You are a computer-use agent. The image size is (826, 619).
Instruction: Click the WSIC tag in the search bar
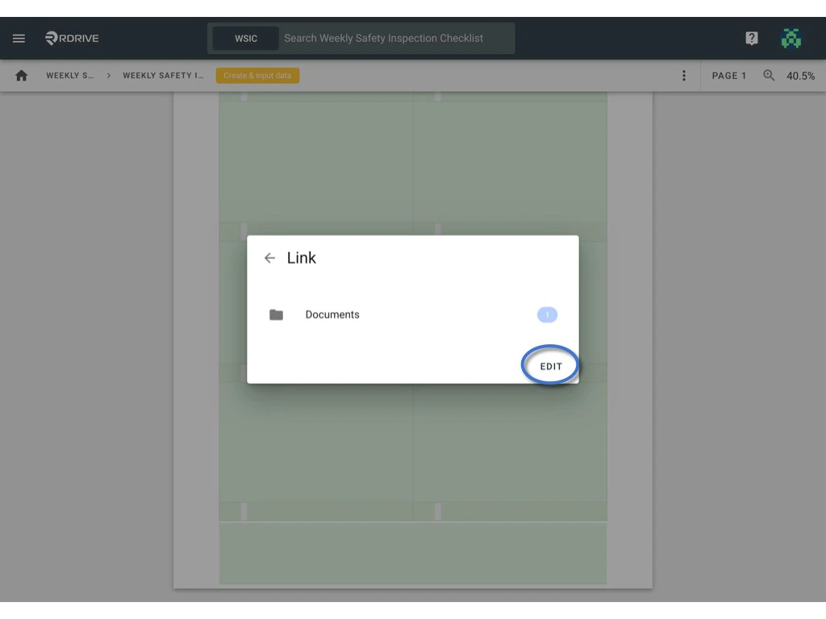[x=245, y=38]
